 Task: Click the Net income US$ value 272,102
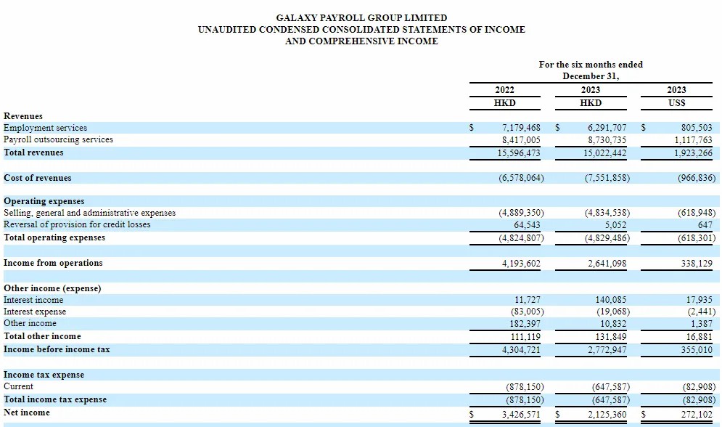(x=697, y=415)
